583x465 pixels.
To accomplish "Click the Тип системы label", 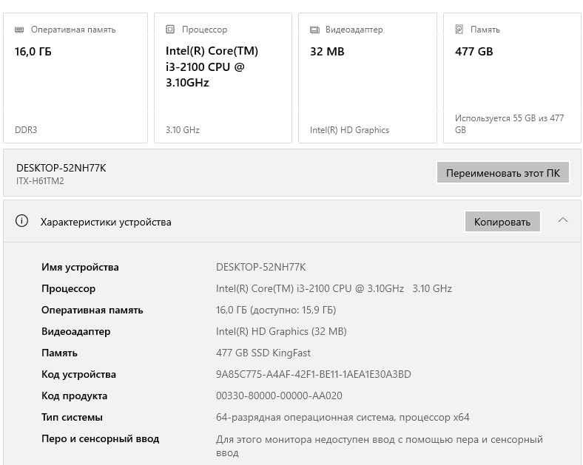I will [x=72, y=418].
